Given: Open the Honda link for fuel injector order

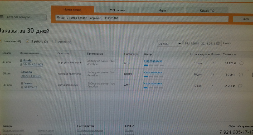Looking at the screenshot, I should pyautogui.click(x=27, y=61).
